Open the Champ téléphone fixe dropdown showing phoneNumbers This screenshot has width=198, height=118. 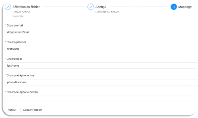click(101, 82)
